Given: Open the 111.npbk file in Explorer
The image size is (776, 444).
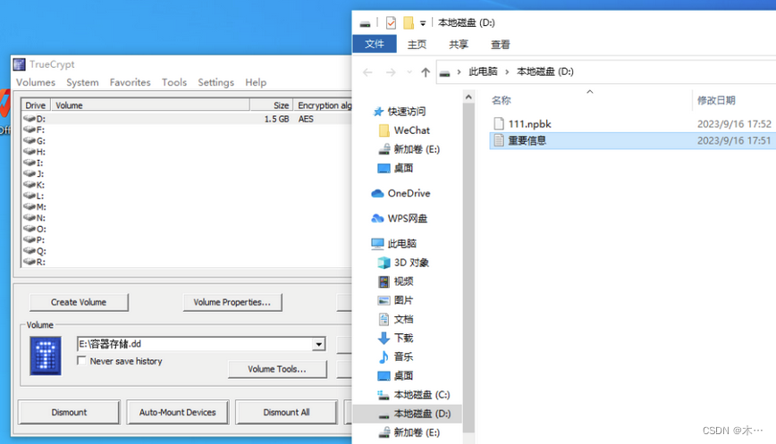Looking at the screenshot, I should (x=529, y=124).
